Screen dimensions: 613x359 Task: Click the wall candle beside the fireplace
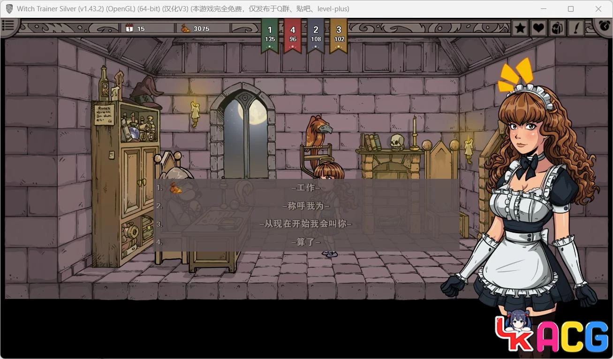pyautogui.click(x=469, y=149)
